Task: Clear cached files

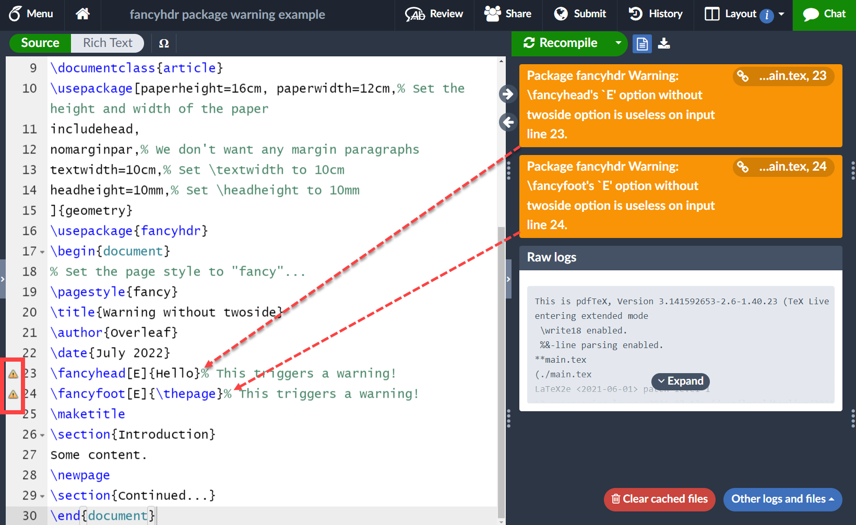Action: (659, 499)
